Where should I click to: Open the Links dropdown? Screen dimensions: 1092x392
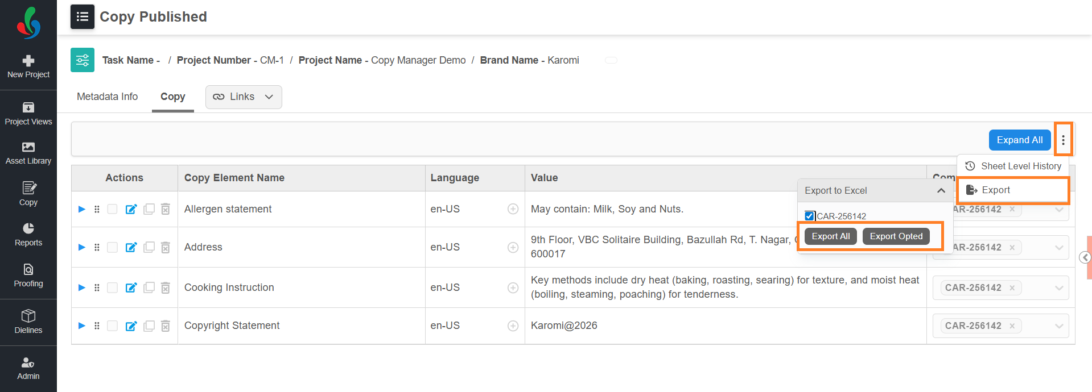pyautogui.click(x=244, y=97)
